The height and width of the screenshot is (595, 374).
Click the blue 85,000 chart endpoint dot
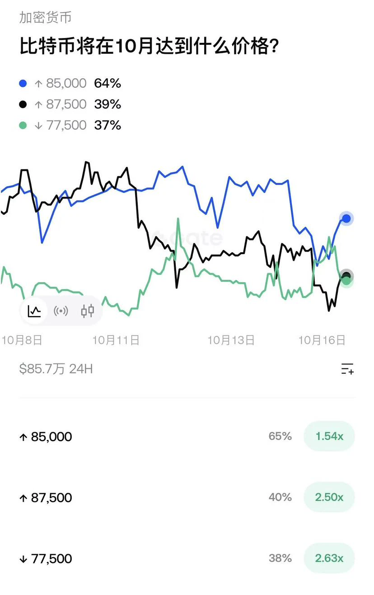[346, 219]
